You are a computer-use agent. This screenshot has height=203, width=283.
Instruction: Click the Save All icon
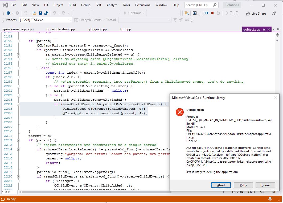[46, 13]
